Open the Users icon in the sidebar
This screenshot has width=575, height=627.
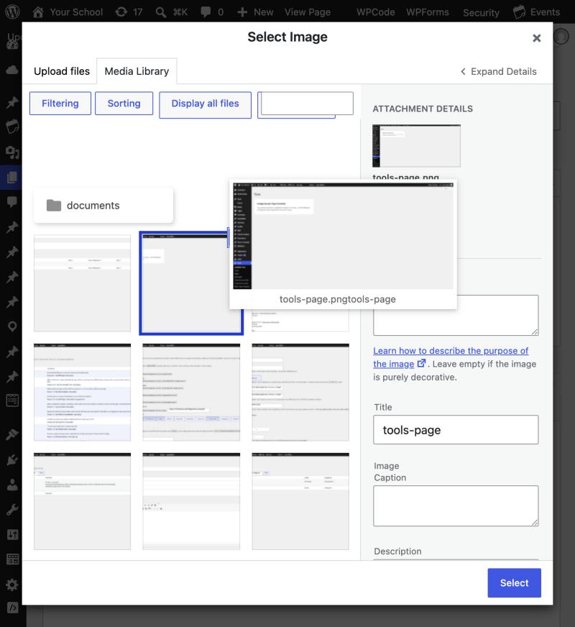pyautogui.click(x=12, y=485)
